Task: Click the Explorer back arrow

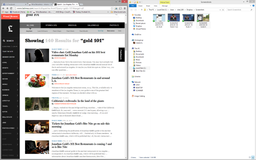Action: tap(132, 10)
